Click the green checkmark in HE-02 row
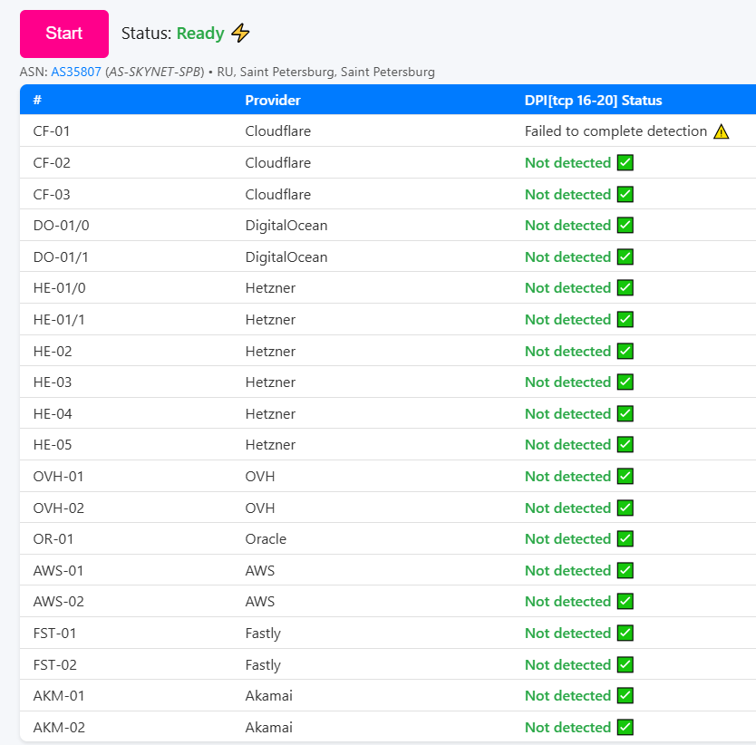 coord(625,351)
